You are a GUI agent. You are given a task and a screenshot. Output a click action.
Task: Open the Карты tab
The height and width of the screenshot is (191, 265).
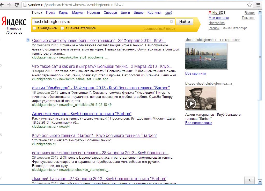tap(64, 13)
